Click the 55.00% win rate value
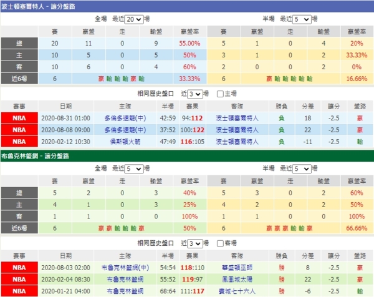Image resolution: width=374 pixels, height=297 pixels. point(189,44)
